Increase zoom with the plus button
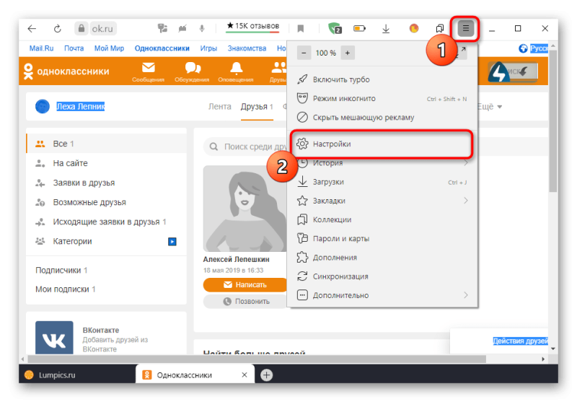 pyautogui.click(x=348, y=53)
